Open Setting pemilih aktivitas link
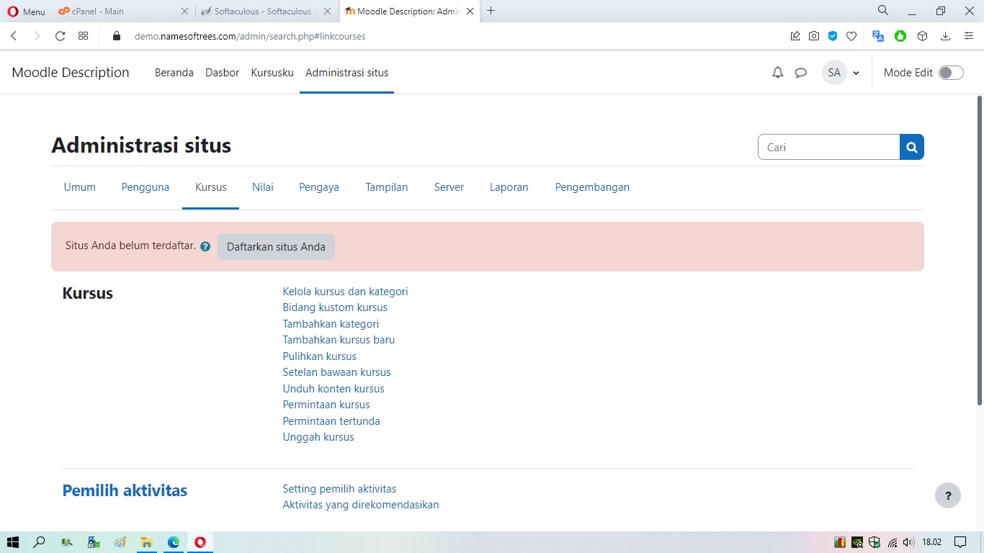This screenshot has width=984, height=553. coord(339,489)
